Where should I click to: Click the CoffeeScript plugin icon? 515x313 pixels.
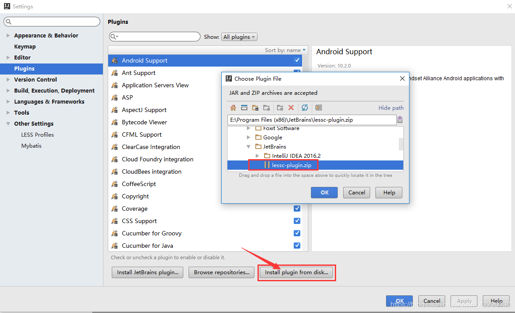click(x=115, y=184)
